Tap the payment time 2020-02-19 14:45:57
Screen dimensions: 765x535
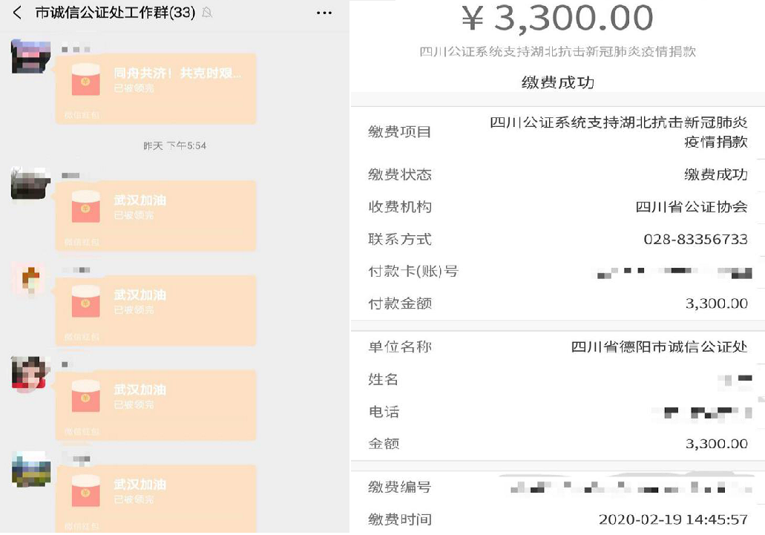[x=672, y=519]
